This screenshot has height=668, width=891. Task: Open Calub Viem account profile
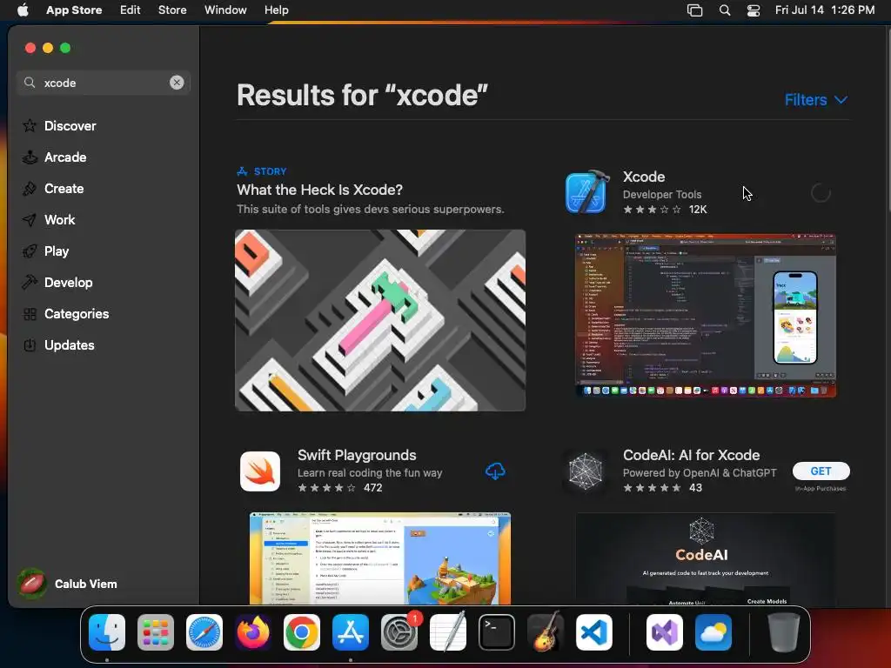(x=67, y=584)
